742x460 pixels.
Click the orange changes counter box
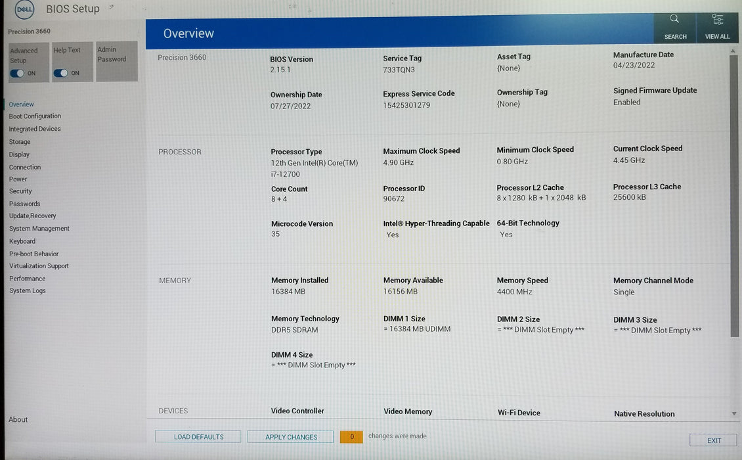tap(351, 437)
